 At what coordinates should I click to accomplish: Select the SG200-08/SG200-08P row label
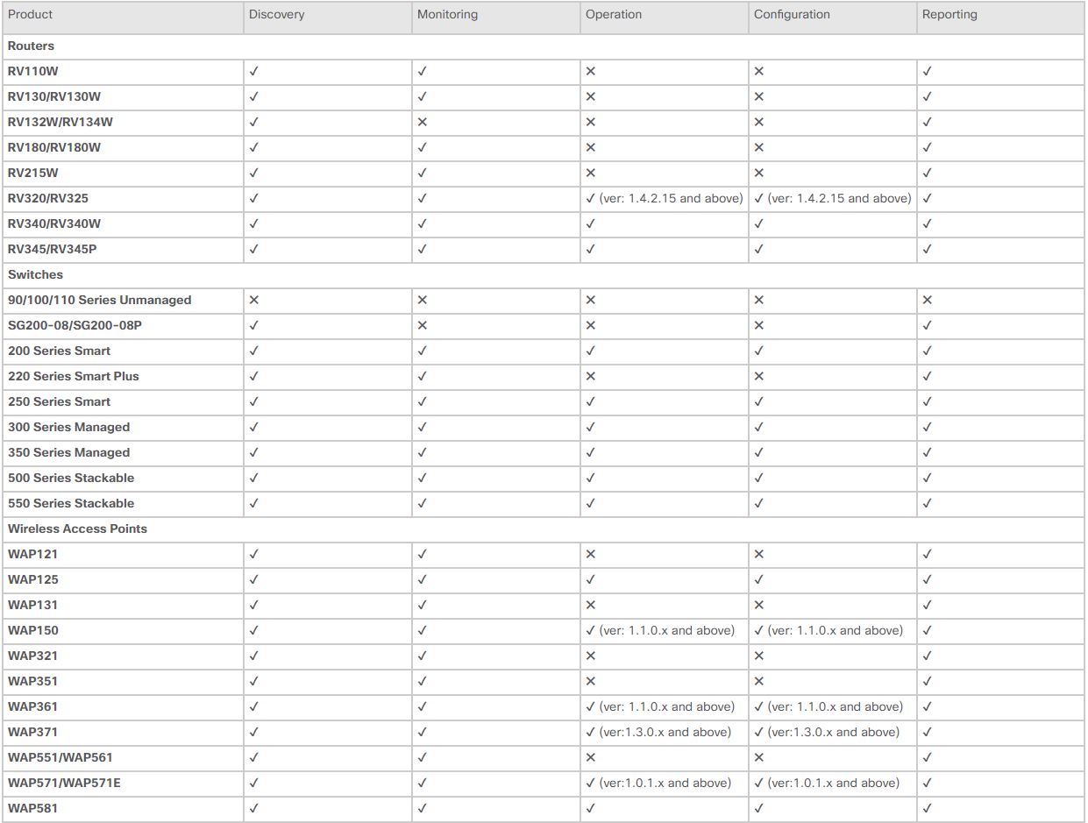(73, 325)
